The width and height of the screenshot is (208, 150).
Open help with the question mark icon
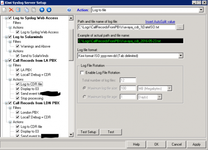(x=69, y=10)
